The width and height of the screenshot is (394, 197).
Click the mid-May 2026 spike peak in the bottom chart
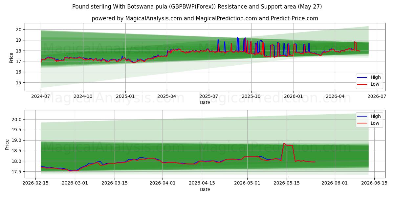(284, 143)
